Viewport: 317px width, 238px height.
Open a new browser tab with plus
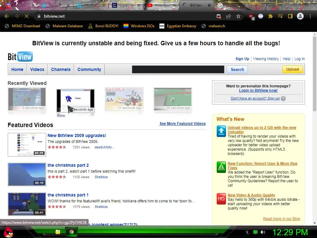pos(256,5)
